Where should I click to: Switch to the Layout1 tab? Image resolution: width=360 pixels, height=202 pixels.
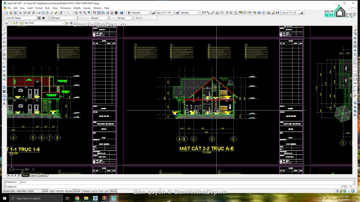tap(34, 175)
